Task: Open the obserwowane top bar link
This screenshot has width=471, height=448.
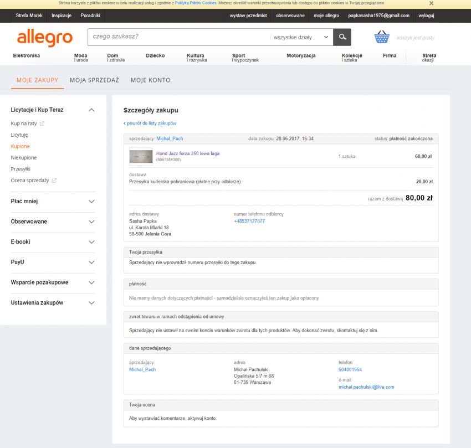Action: click(x=290, y=16)
